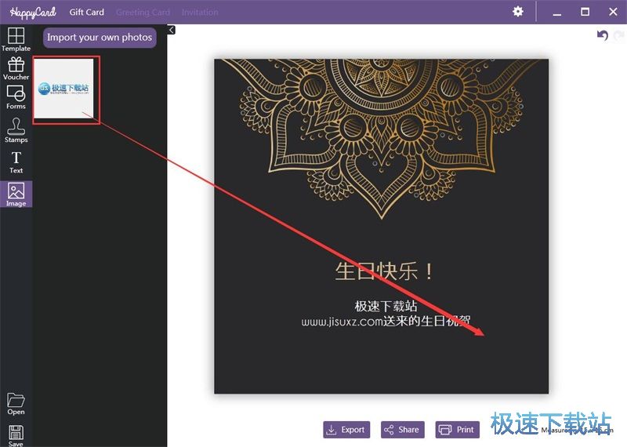Open the Stamps panel
This screenshot has height=447, width=627.
coord(16,130)
